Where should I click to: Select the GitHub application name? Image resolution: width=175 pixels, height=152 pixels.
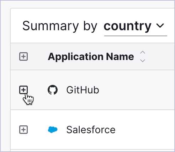click(x=83, y=90)
